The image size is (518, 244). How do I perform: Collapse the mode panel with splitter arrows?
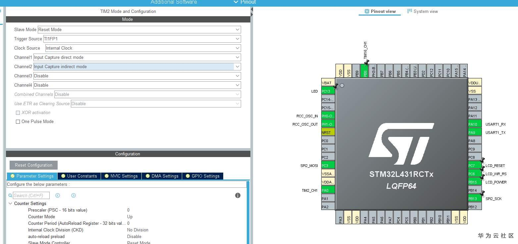coord(252,12)
